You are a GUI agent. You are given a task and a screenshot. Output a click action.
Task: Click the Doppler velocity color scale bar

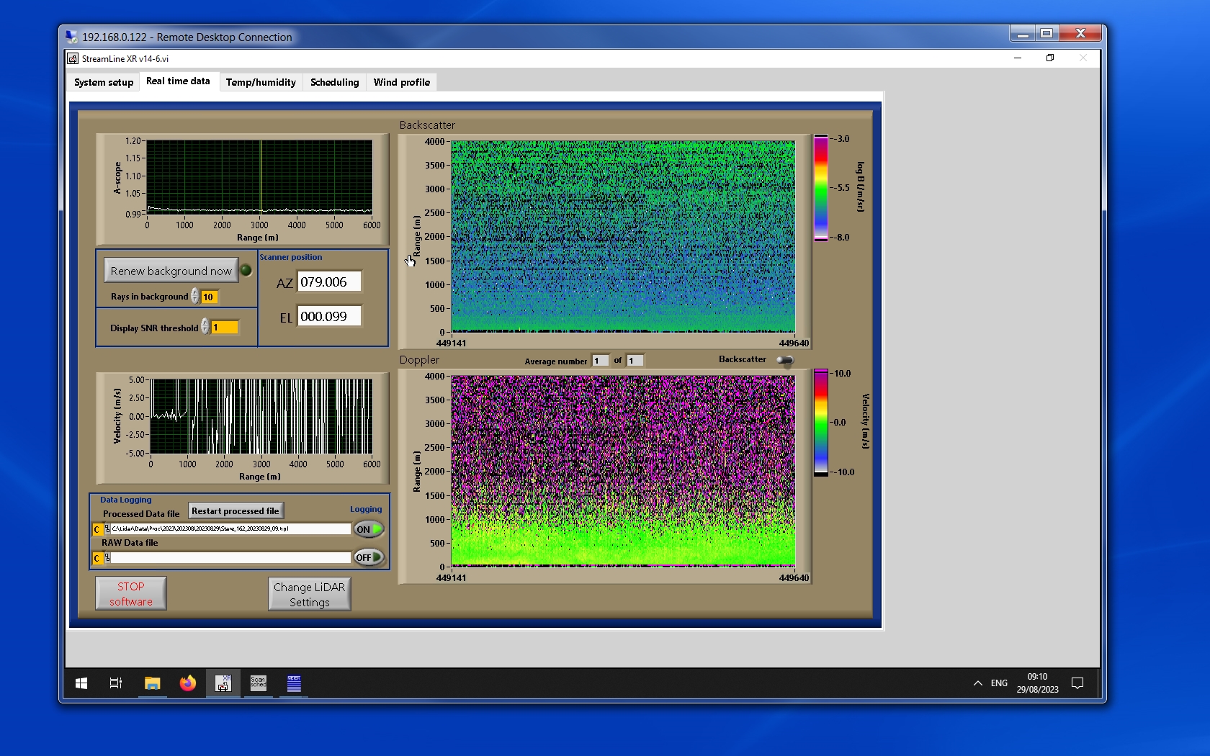820,423
